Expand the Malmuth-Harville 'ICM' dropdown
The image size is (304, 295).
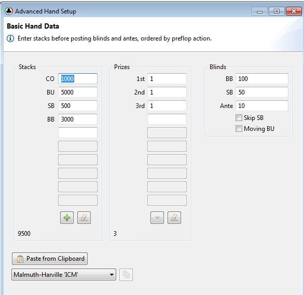pos(64,275)
